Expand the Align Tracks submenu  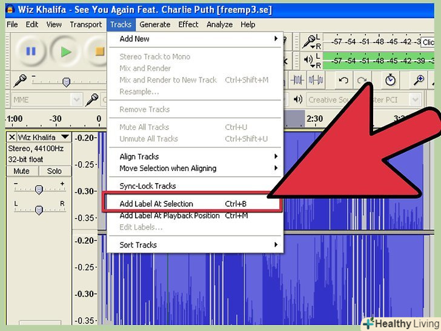click(195, 156)
